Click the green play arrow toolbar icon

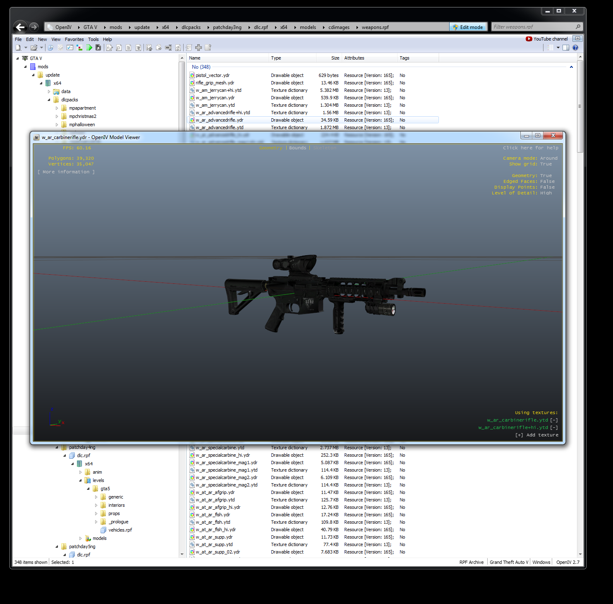pyautogui.click(x=89, y=48)
